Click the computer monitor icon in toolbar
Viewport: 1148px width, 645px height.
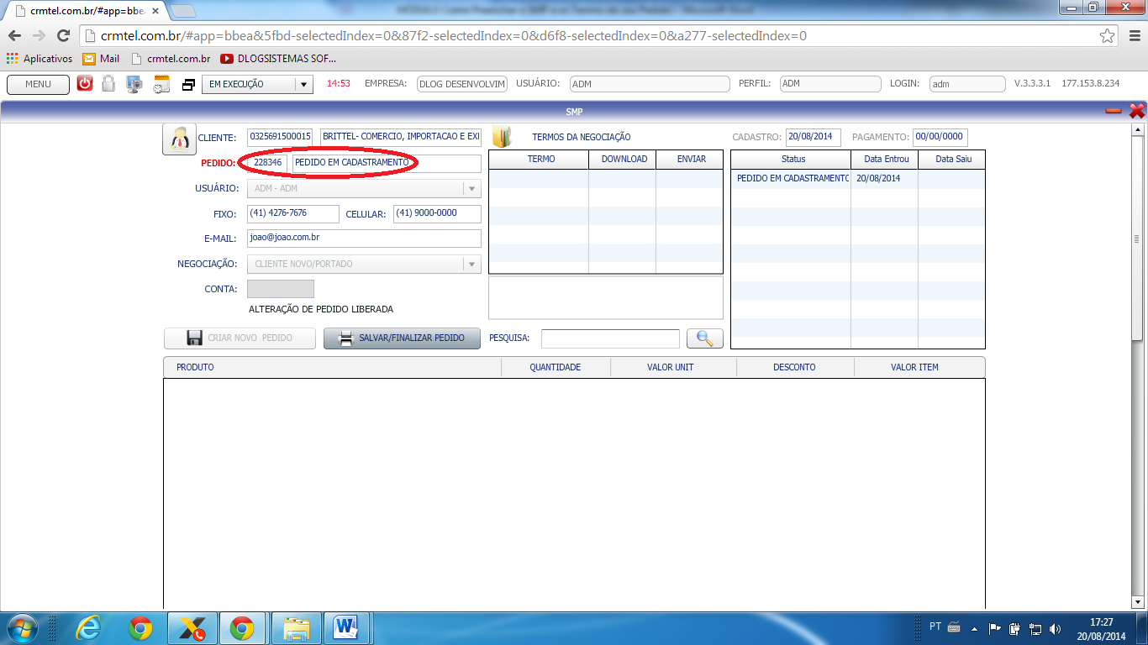[134, 83]
